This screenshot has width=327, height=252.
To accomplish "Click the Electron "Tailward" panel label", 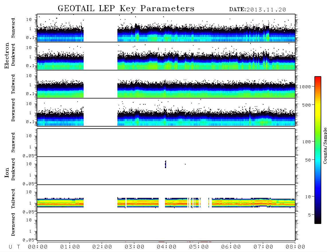I will (x=13, y=84).
